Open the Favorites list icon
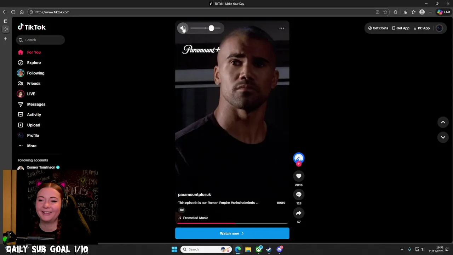453x255 pixels. click(x=413, y=12)
